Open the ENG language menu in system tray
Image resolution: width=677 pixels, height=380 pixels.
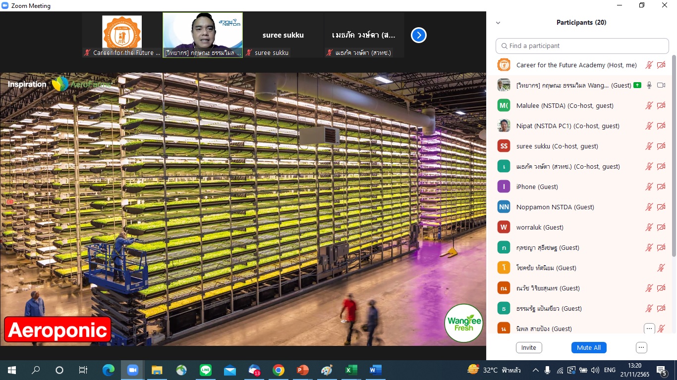[x=610, y=370]
